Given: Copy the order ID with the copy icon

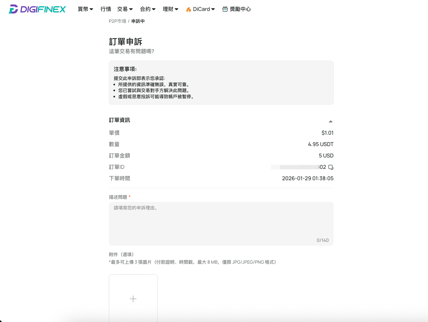Looking at the screenshot, I should pos(331,167).
